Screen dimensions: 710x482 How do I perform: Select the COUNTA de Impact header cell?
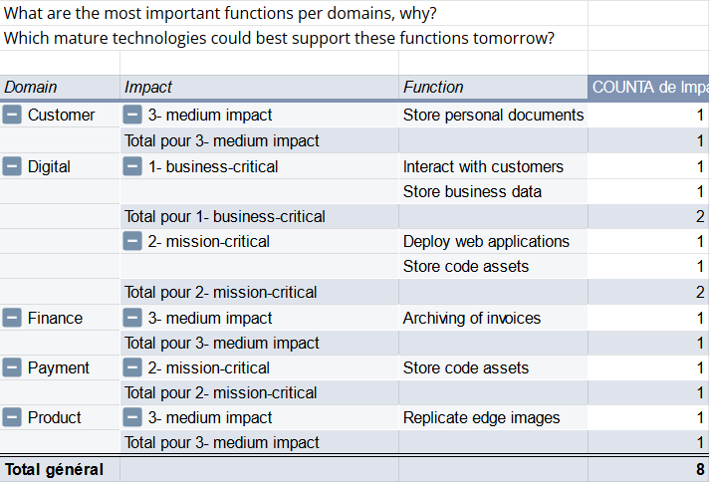pyautogui.click(x=649, y=87)
